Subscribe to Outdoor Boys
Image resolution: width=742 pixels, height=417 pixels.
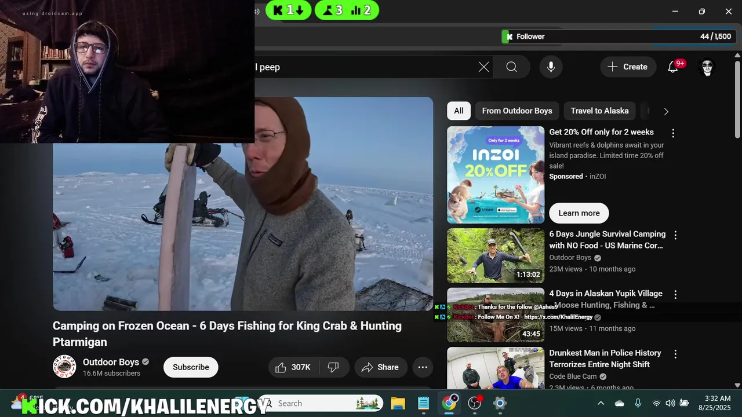[191, 367]
